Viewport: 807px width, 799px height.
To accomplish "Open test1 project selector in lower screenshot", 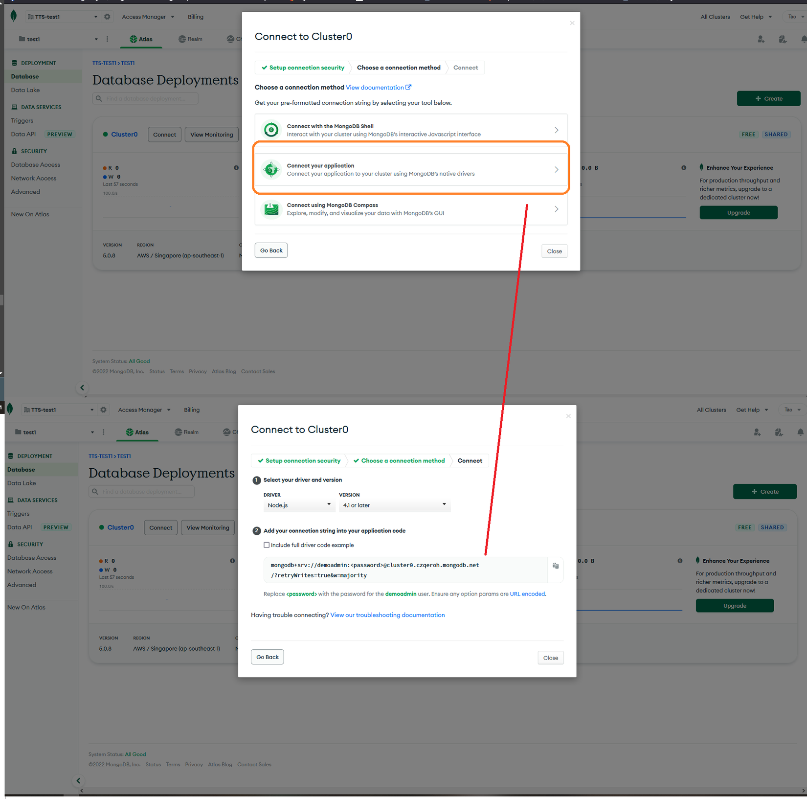I will [x=54, y=432].
